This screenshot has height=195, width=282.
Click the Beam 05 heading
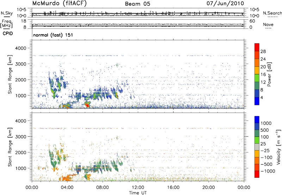pos(137,4)
